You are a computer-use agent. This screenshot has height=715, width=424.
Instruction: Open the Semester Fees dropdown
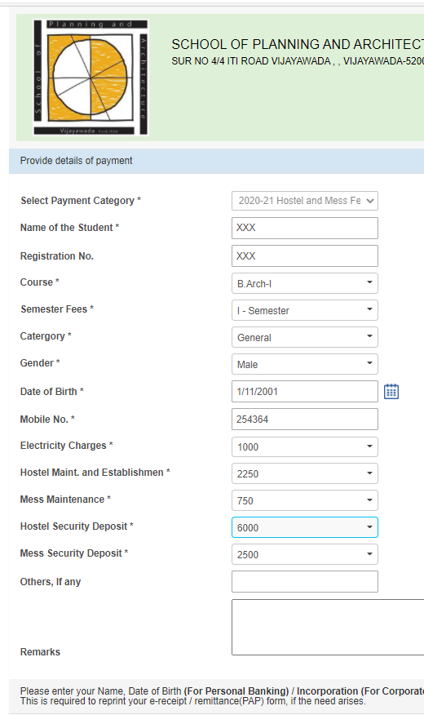pyautogui.click(x=305, y=310)
